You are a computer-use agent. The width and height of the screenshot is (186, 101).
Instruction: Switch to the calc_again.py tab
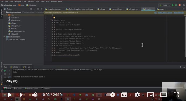pos(133,9)
